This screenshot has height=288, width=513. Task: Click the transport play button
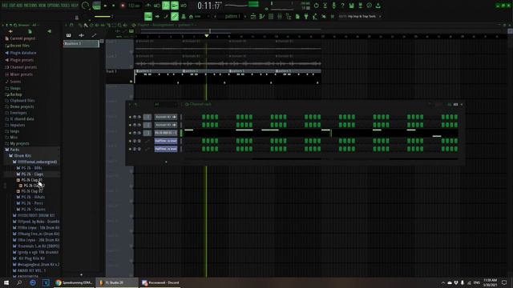(105, 6)
